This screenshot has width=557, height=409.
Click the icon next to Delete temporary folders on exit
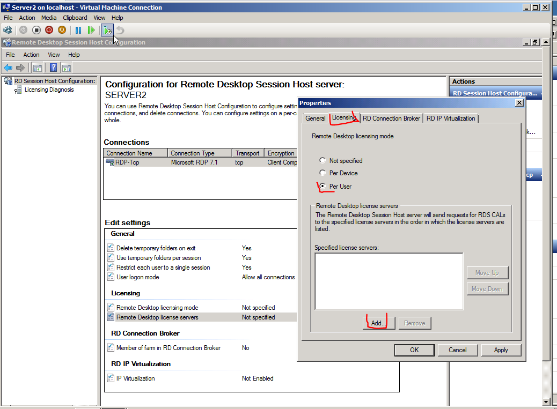tap(111, 248)
